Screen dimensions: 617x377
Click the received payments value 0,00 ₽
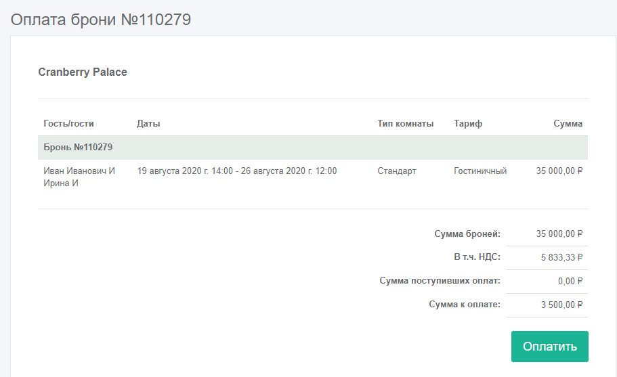tap(571, 281)
